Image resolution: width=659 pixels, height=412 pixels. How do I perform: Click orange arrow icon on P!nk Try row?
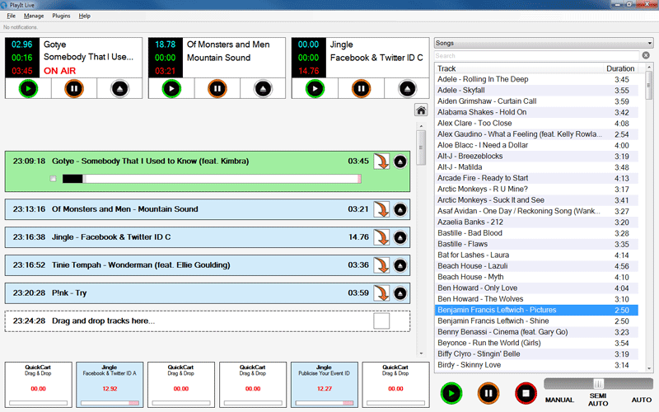[381, 293]
